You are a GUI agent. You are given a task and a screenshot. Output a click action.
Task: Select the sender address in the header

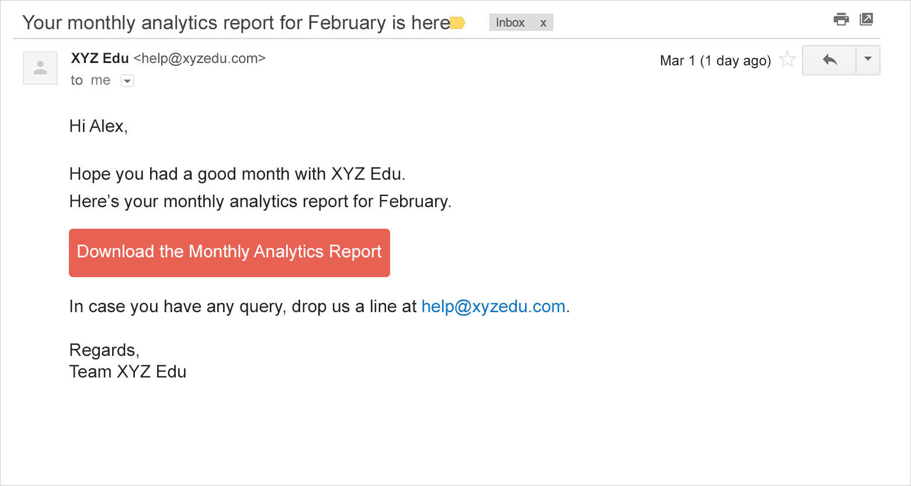click(x=200, y=58)
